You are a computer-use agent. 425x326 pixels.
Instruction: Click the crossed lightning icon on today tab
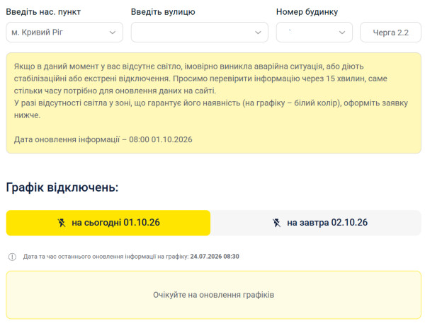[62, 223]
